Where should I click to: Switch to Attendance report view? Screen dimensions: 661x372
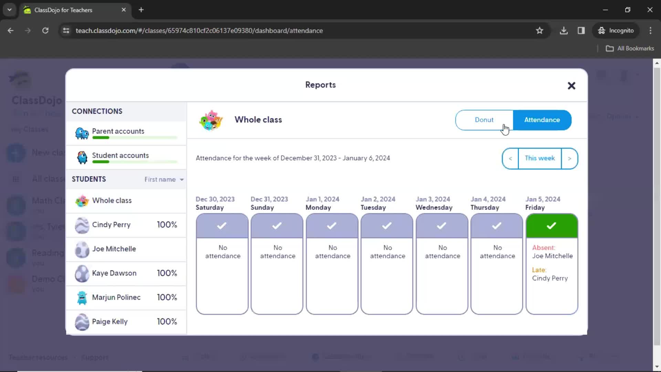(542, 120)
